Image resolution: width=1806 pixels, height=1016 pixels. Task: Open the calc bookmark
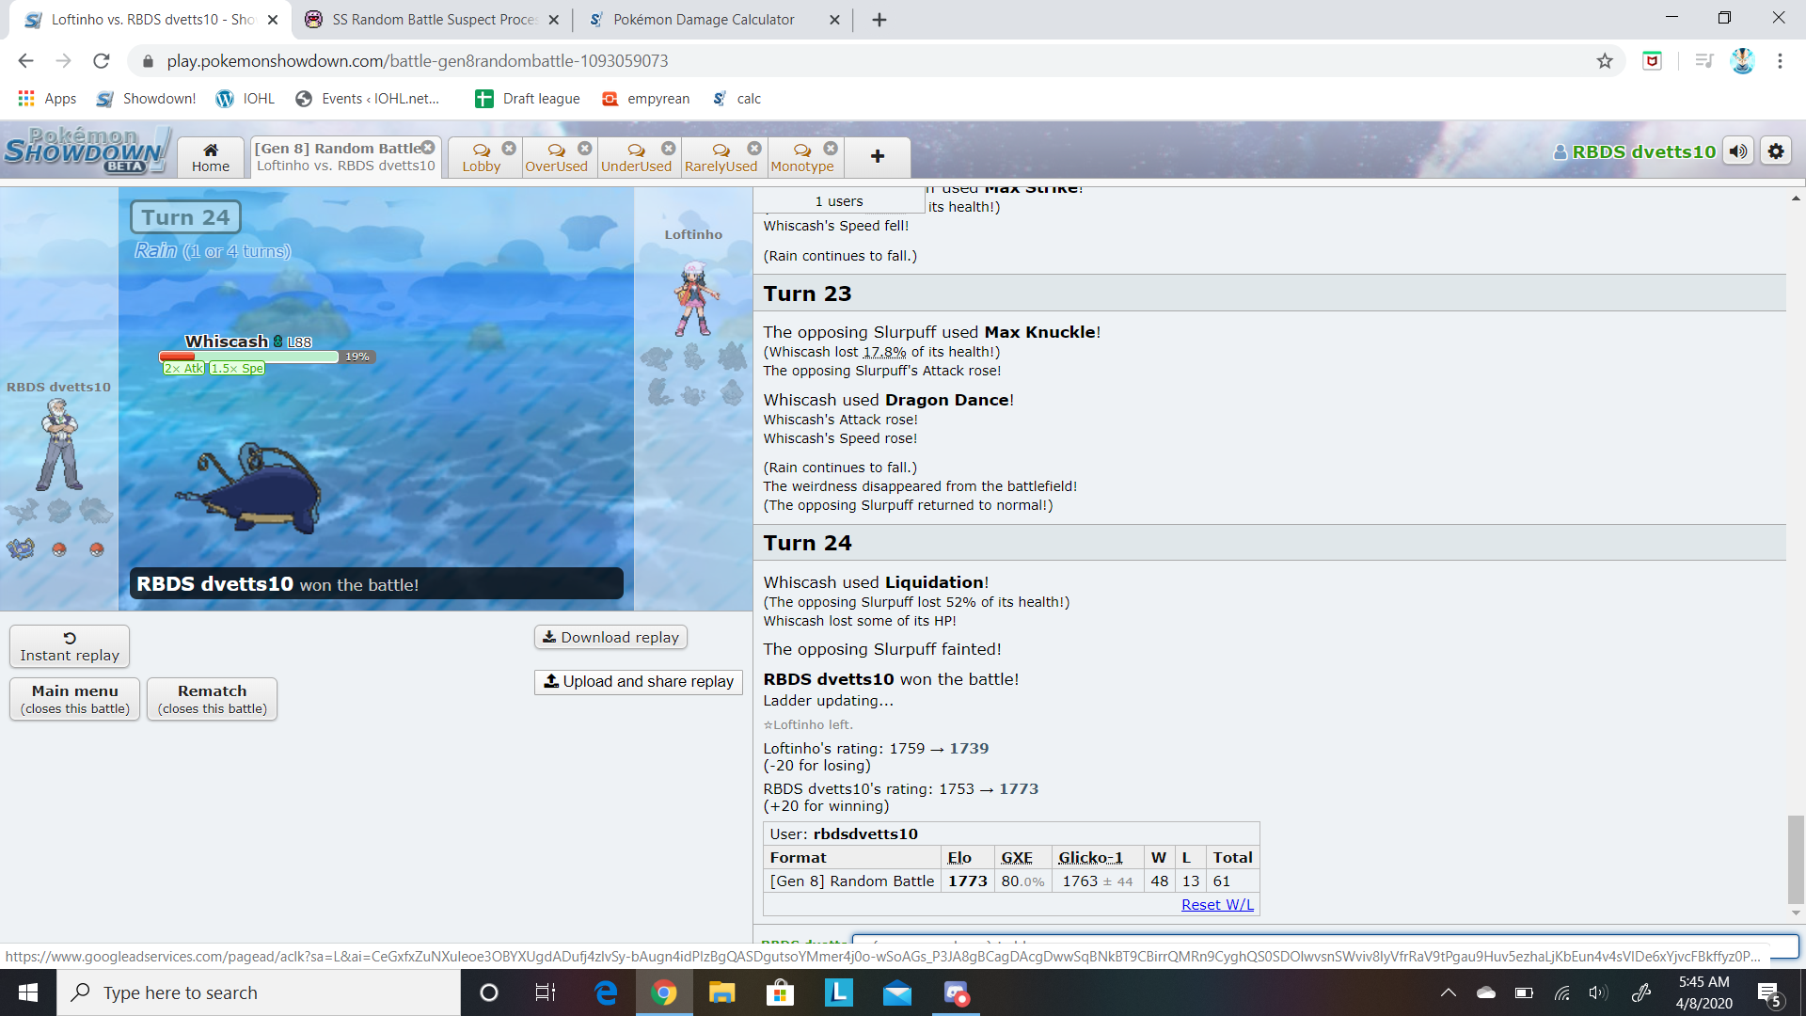click(x=737, y=98)
